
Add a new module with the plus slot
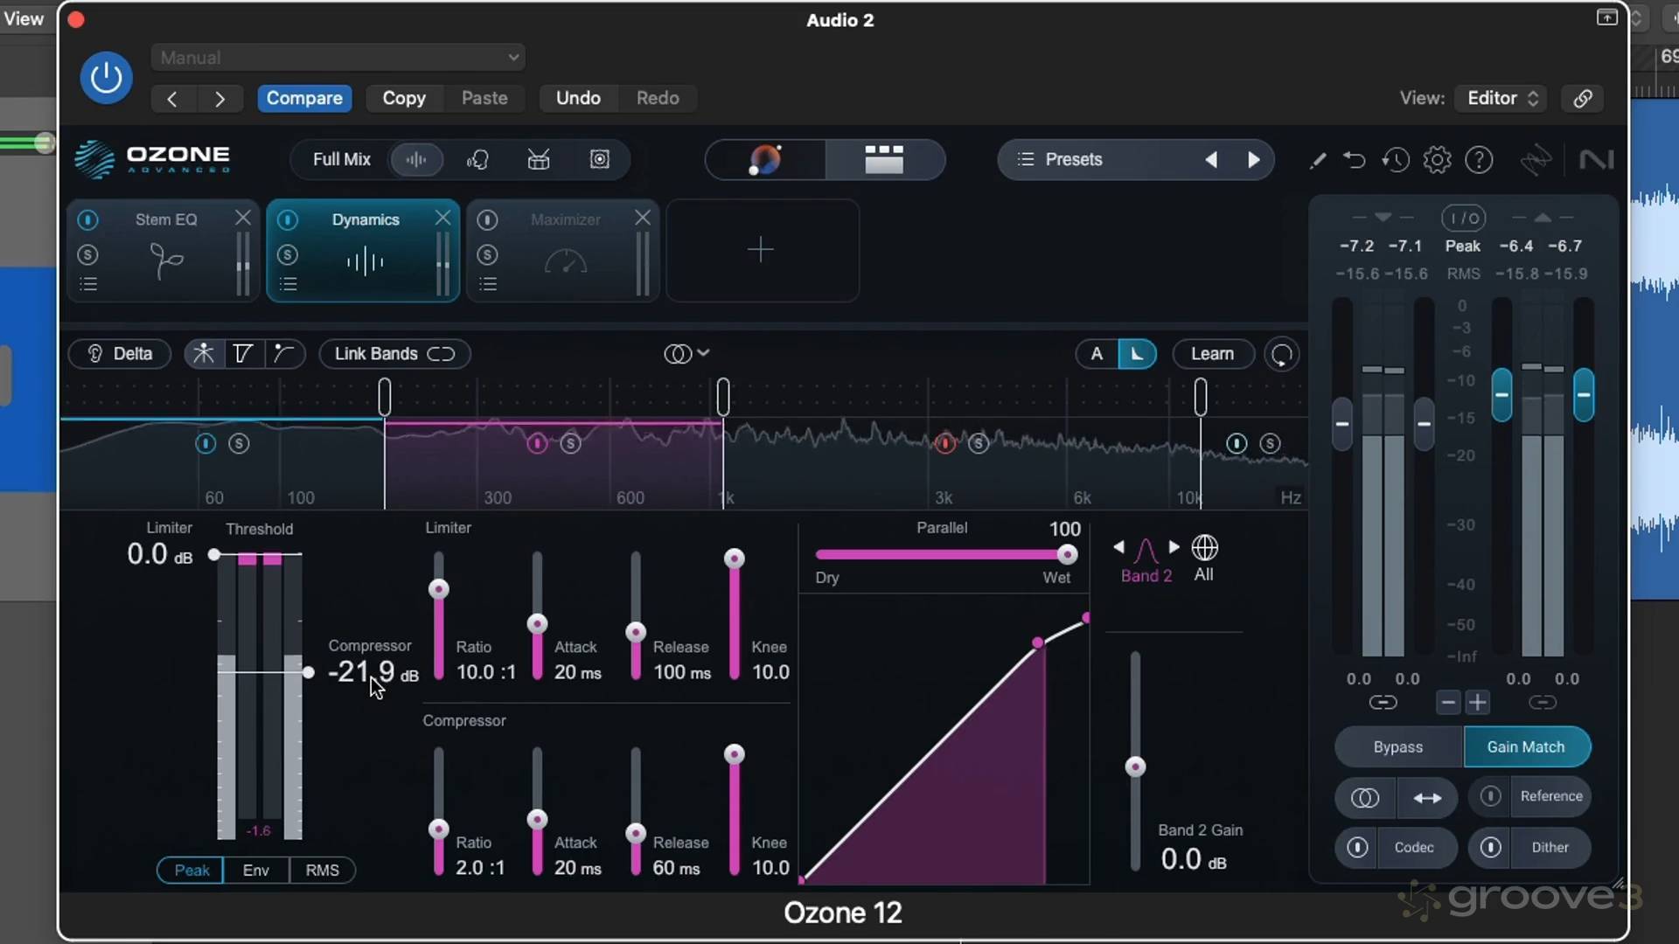(x=761, y=250)
